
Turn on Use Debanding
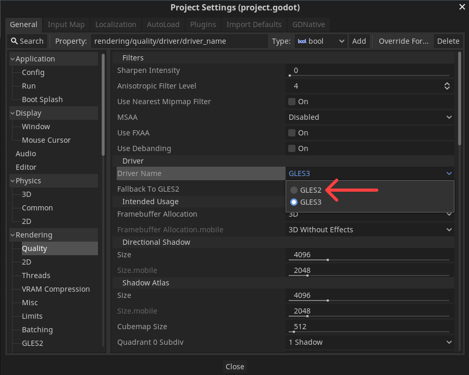[292, 148]
